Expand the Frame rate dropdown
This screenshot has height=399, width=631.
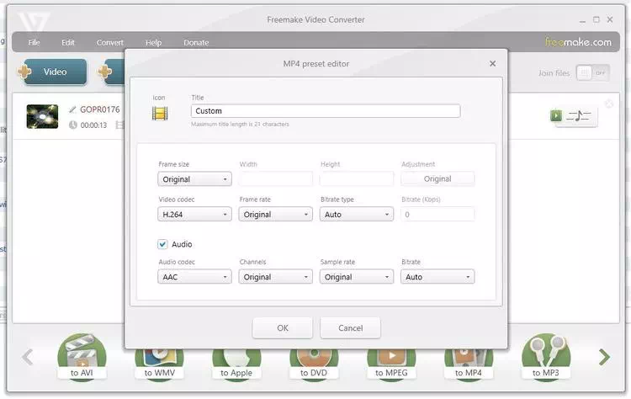click(276, 215)
